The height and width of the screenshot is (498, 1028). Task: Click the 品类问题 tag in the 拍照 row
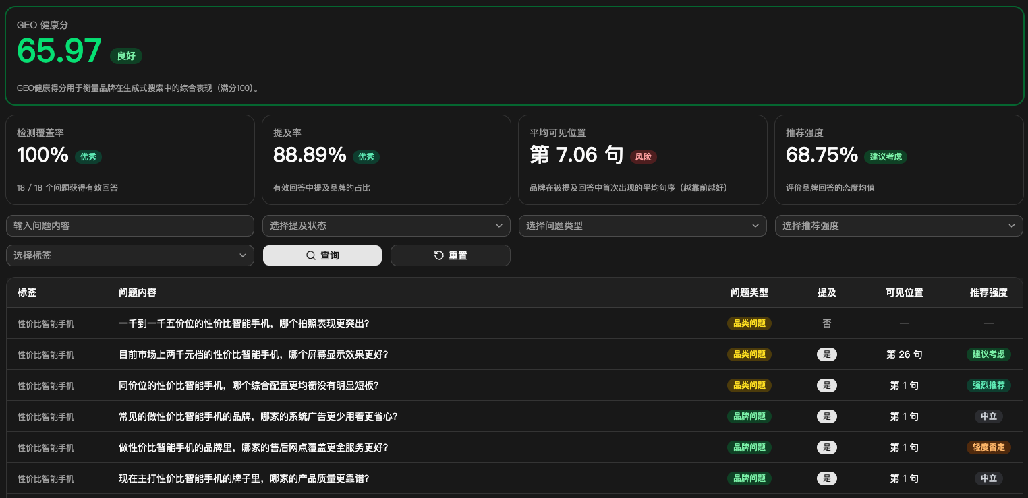click(x=749, y=323)
